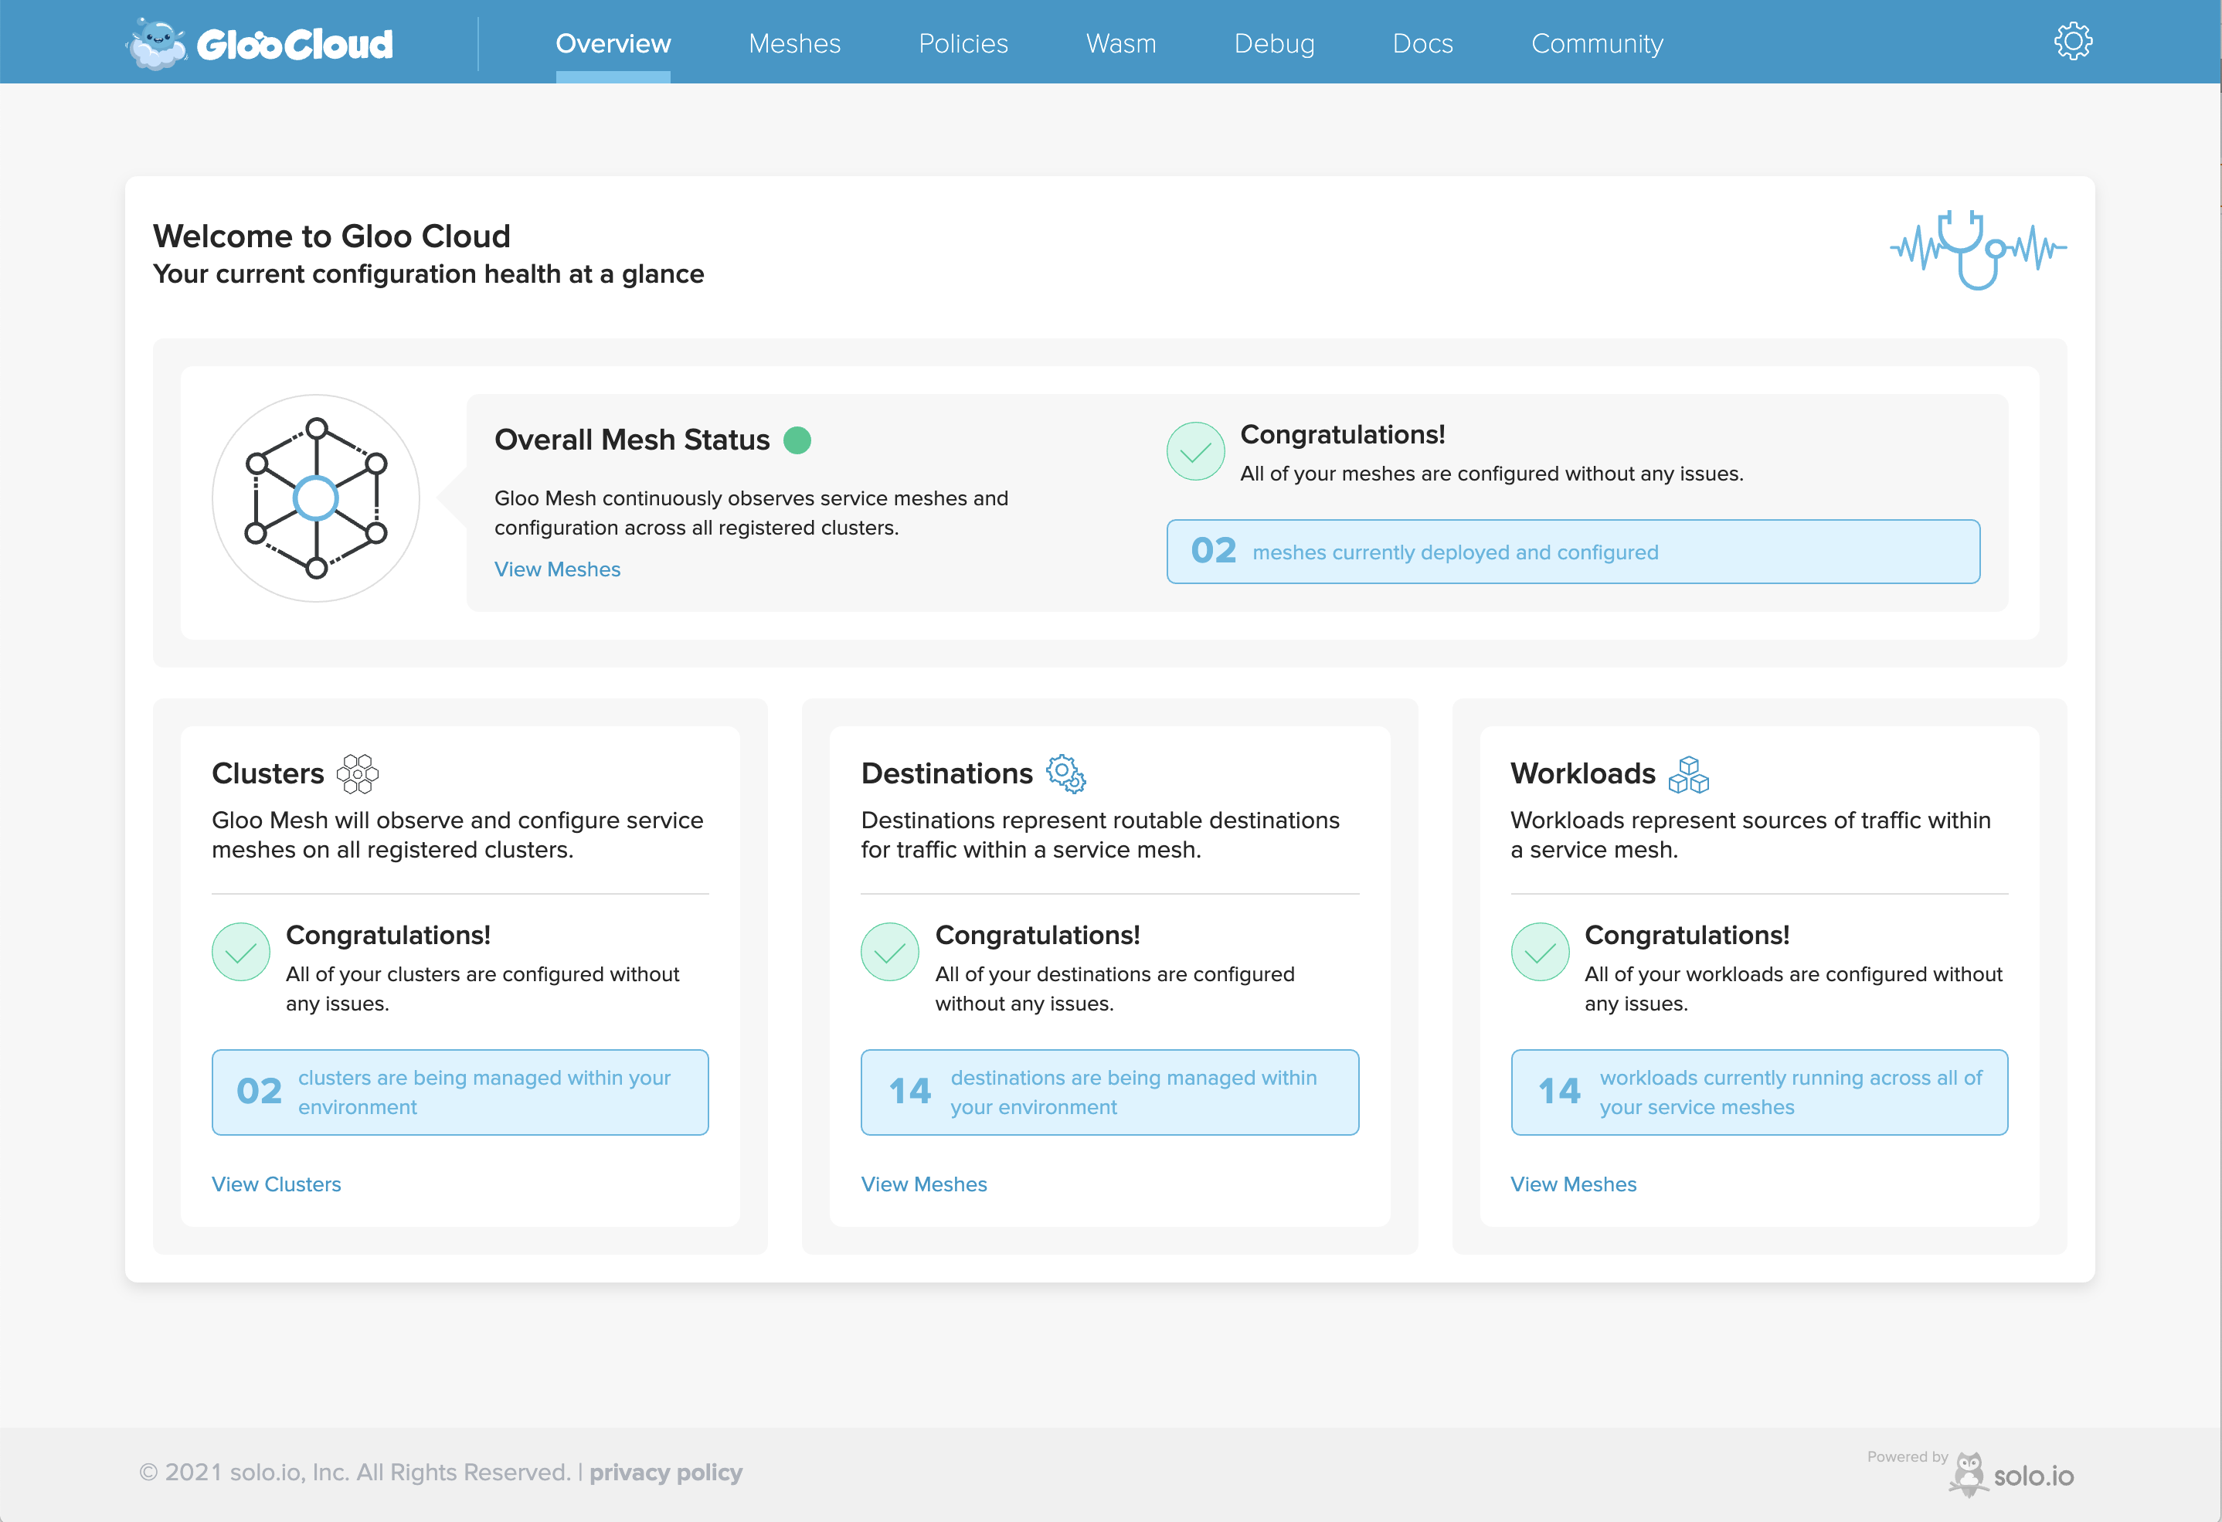
Task: Switch to the Overview tab
Action: [613, 44]
